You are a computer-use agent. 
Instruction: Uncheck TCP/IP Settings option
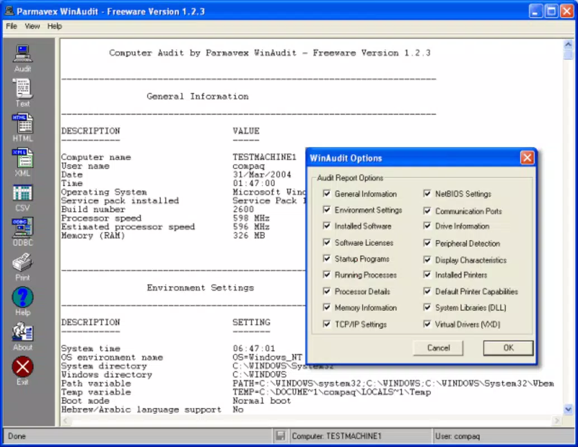coord(326,324)
